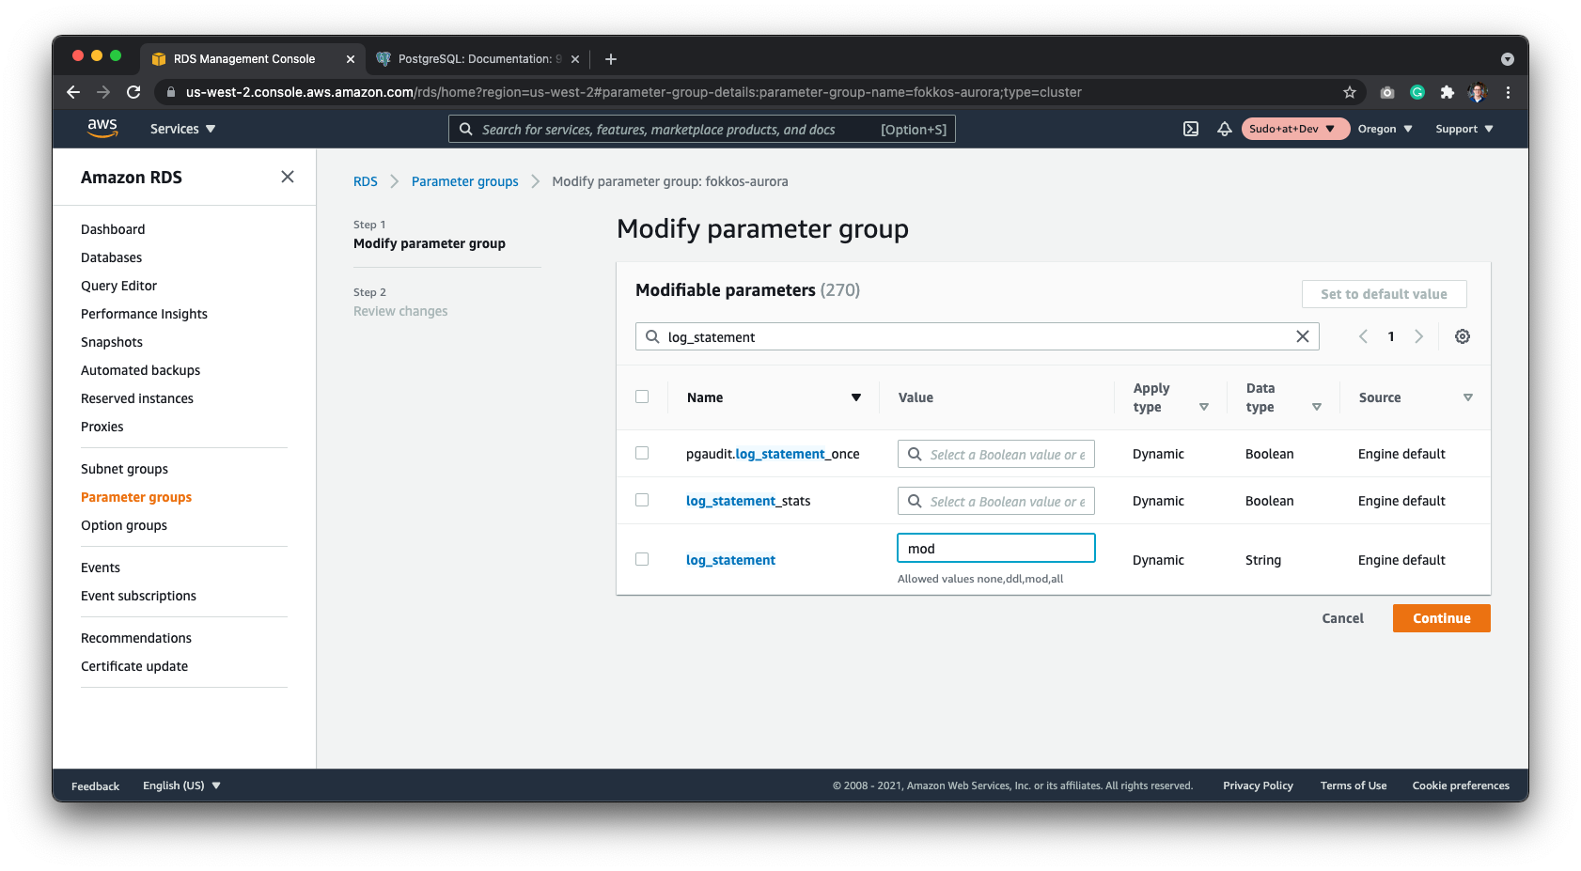1581x871 pixels.
Task: View site info via lock icon
Action: click(x=170, y=92)
